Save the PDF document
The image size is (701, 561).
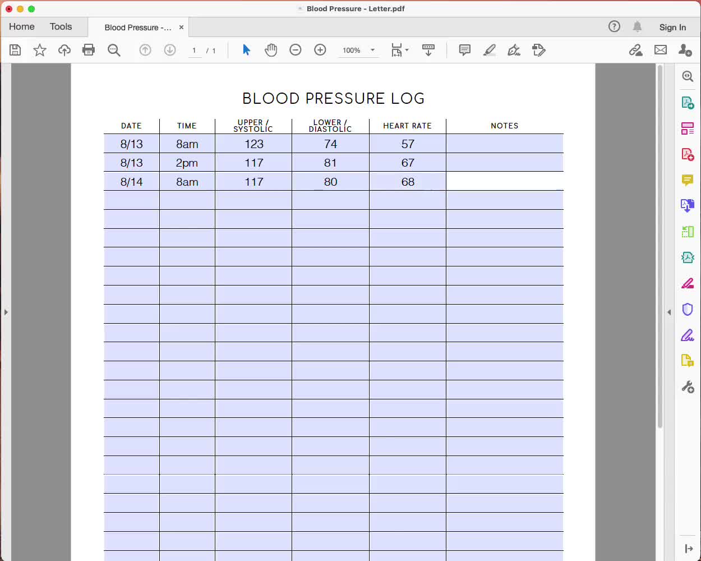15,50
